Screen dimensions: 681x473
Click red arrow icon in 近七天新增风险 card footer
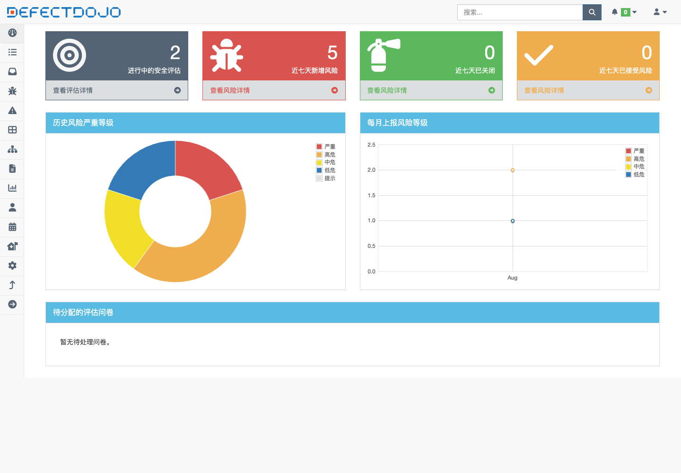click(x=334, y=90)
